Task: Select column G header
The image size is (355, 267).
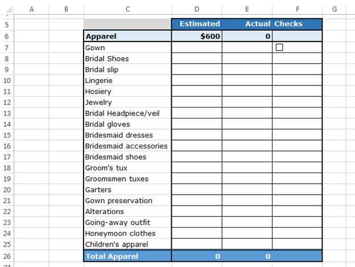Action: point(334,9)
